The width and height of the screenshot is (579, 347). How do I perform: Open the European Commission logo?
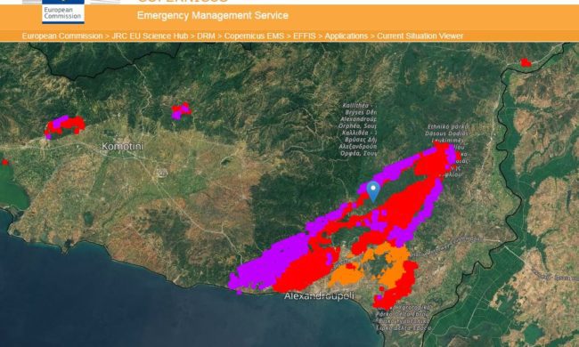[x=63, y=12]
